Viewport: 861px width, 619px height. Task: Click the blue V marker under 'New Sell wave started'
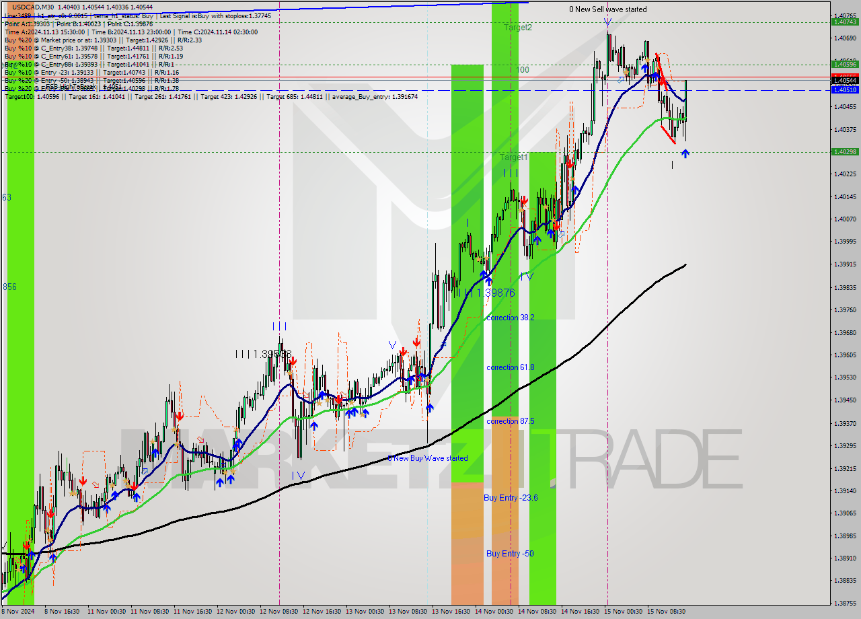point(607,22)
